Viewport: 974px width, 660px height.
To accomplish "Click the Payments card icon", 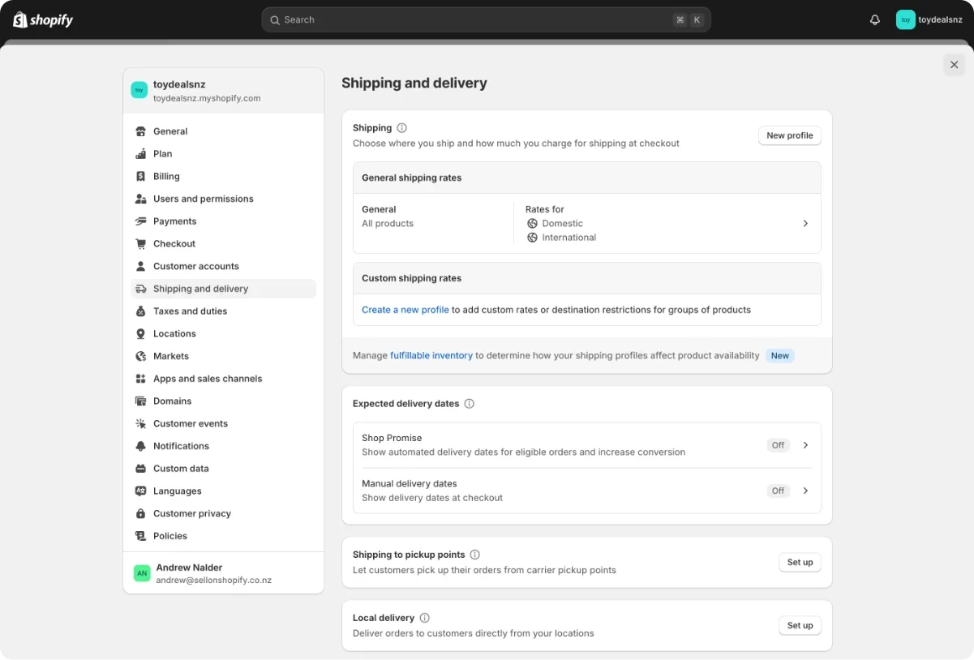I will (x=140, y=221).
